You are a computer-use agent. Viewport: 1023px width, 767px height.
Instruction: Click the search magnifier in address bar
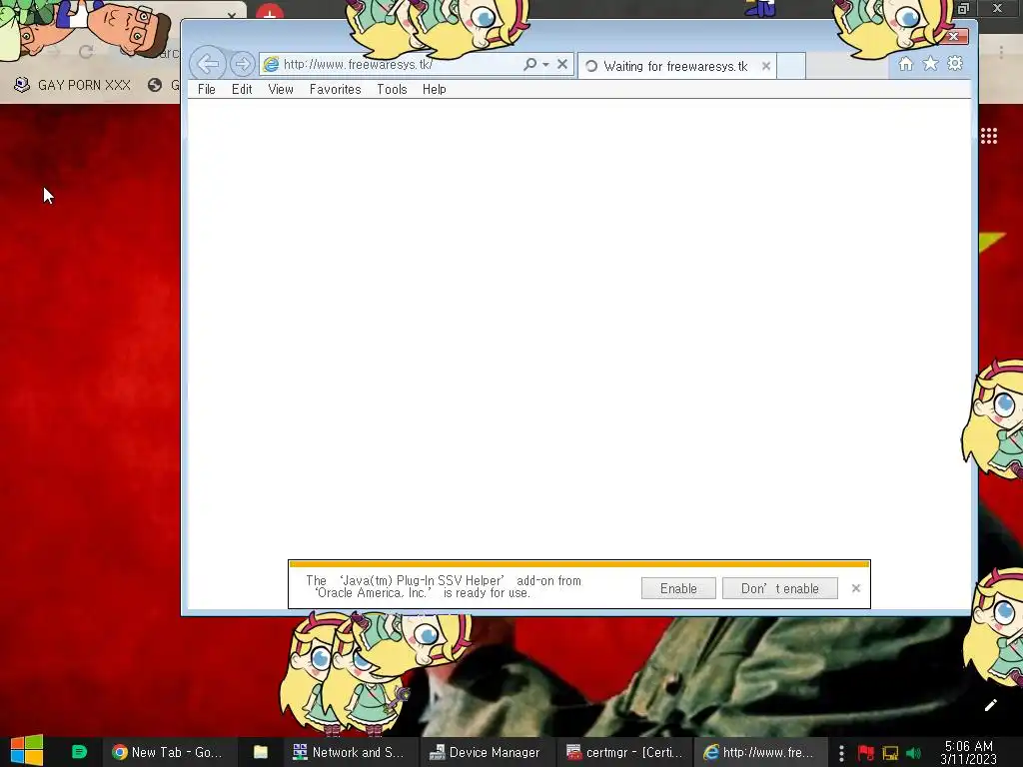(x=529, y=64)
